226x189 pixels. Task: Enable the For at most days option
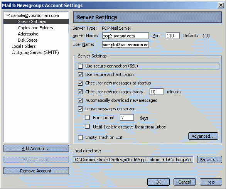pyautogui.click(x=87, y=118)
